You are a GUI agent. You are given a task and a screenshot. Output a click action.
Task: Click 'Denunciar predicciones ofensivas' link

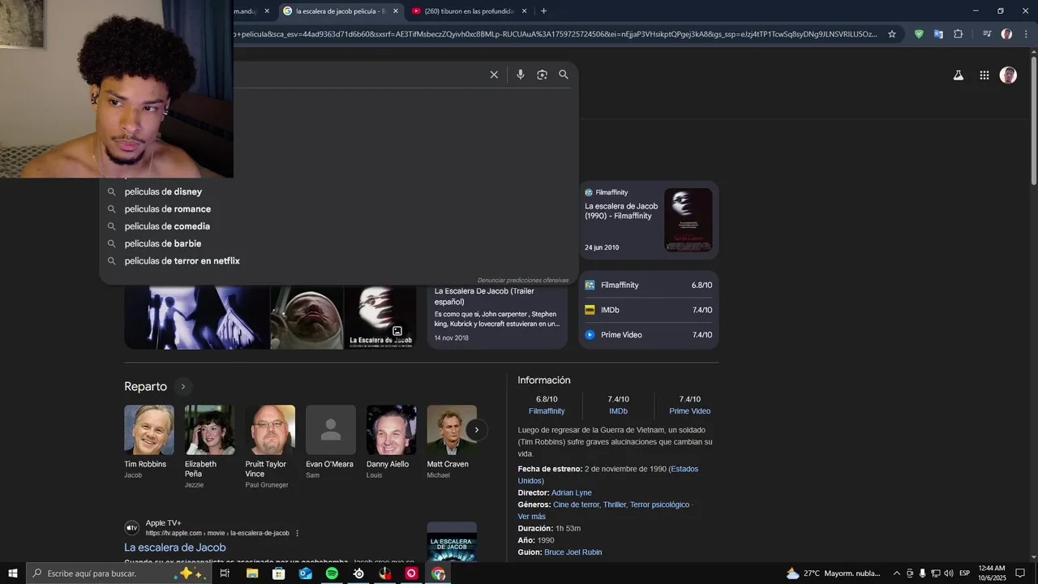[x=523, y=281]
